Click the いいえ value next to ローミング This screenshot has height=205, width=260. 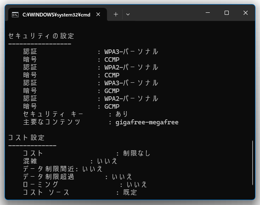pos(137,184)
